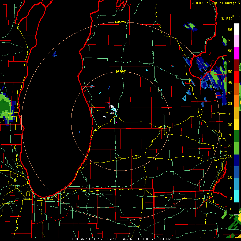Select the white 66 kft legend swatch

coord(236,29)
